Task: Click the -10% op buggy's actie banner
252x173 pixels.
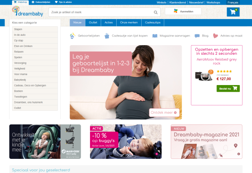Action: point(126,141)
